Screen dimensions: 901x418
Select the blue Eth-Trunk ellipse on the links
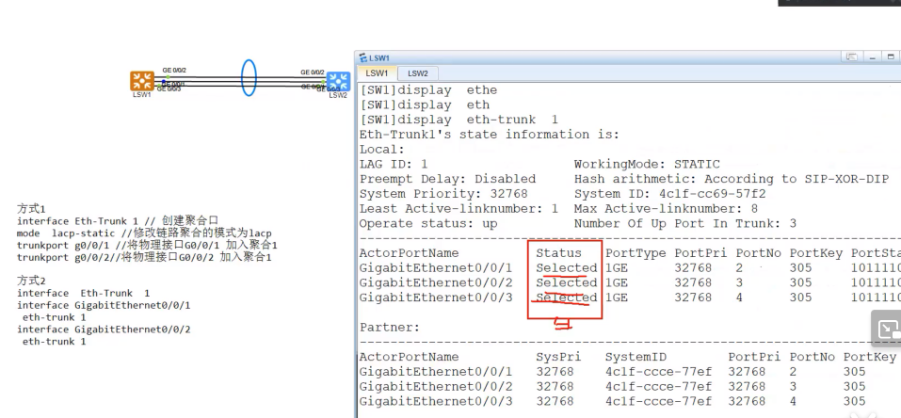tap(249, 77)
